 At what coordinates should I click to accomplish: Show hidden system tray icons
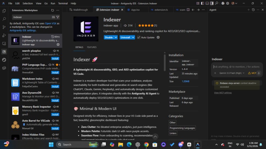tap(216, 145)
